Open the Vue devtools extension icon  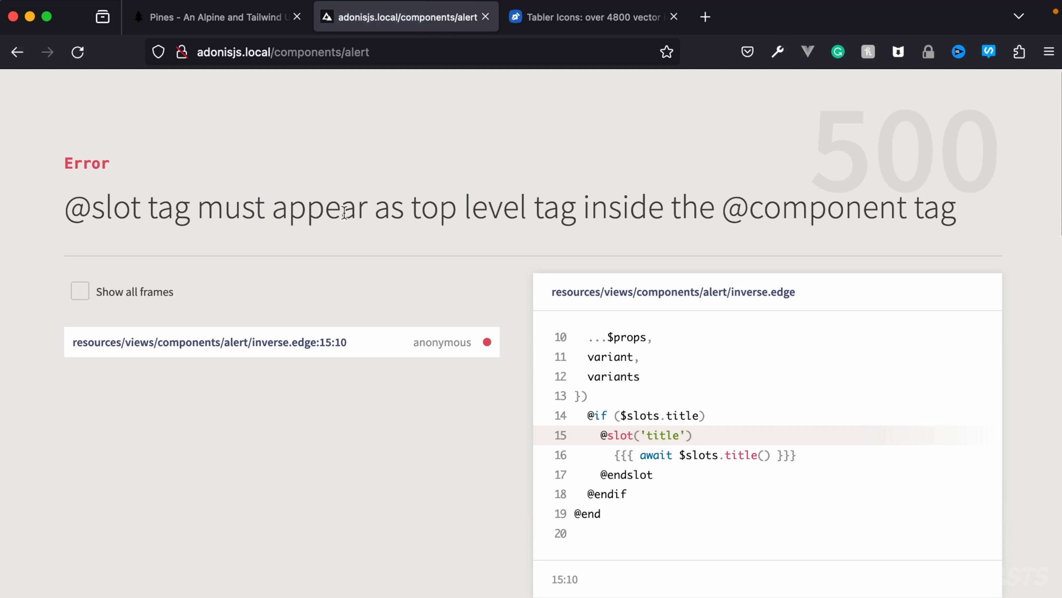tap(807, 52)
